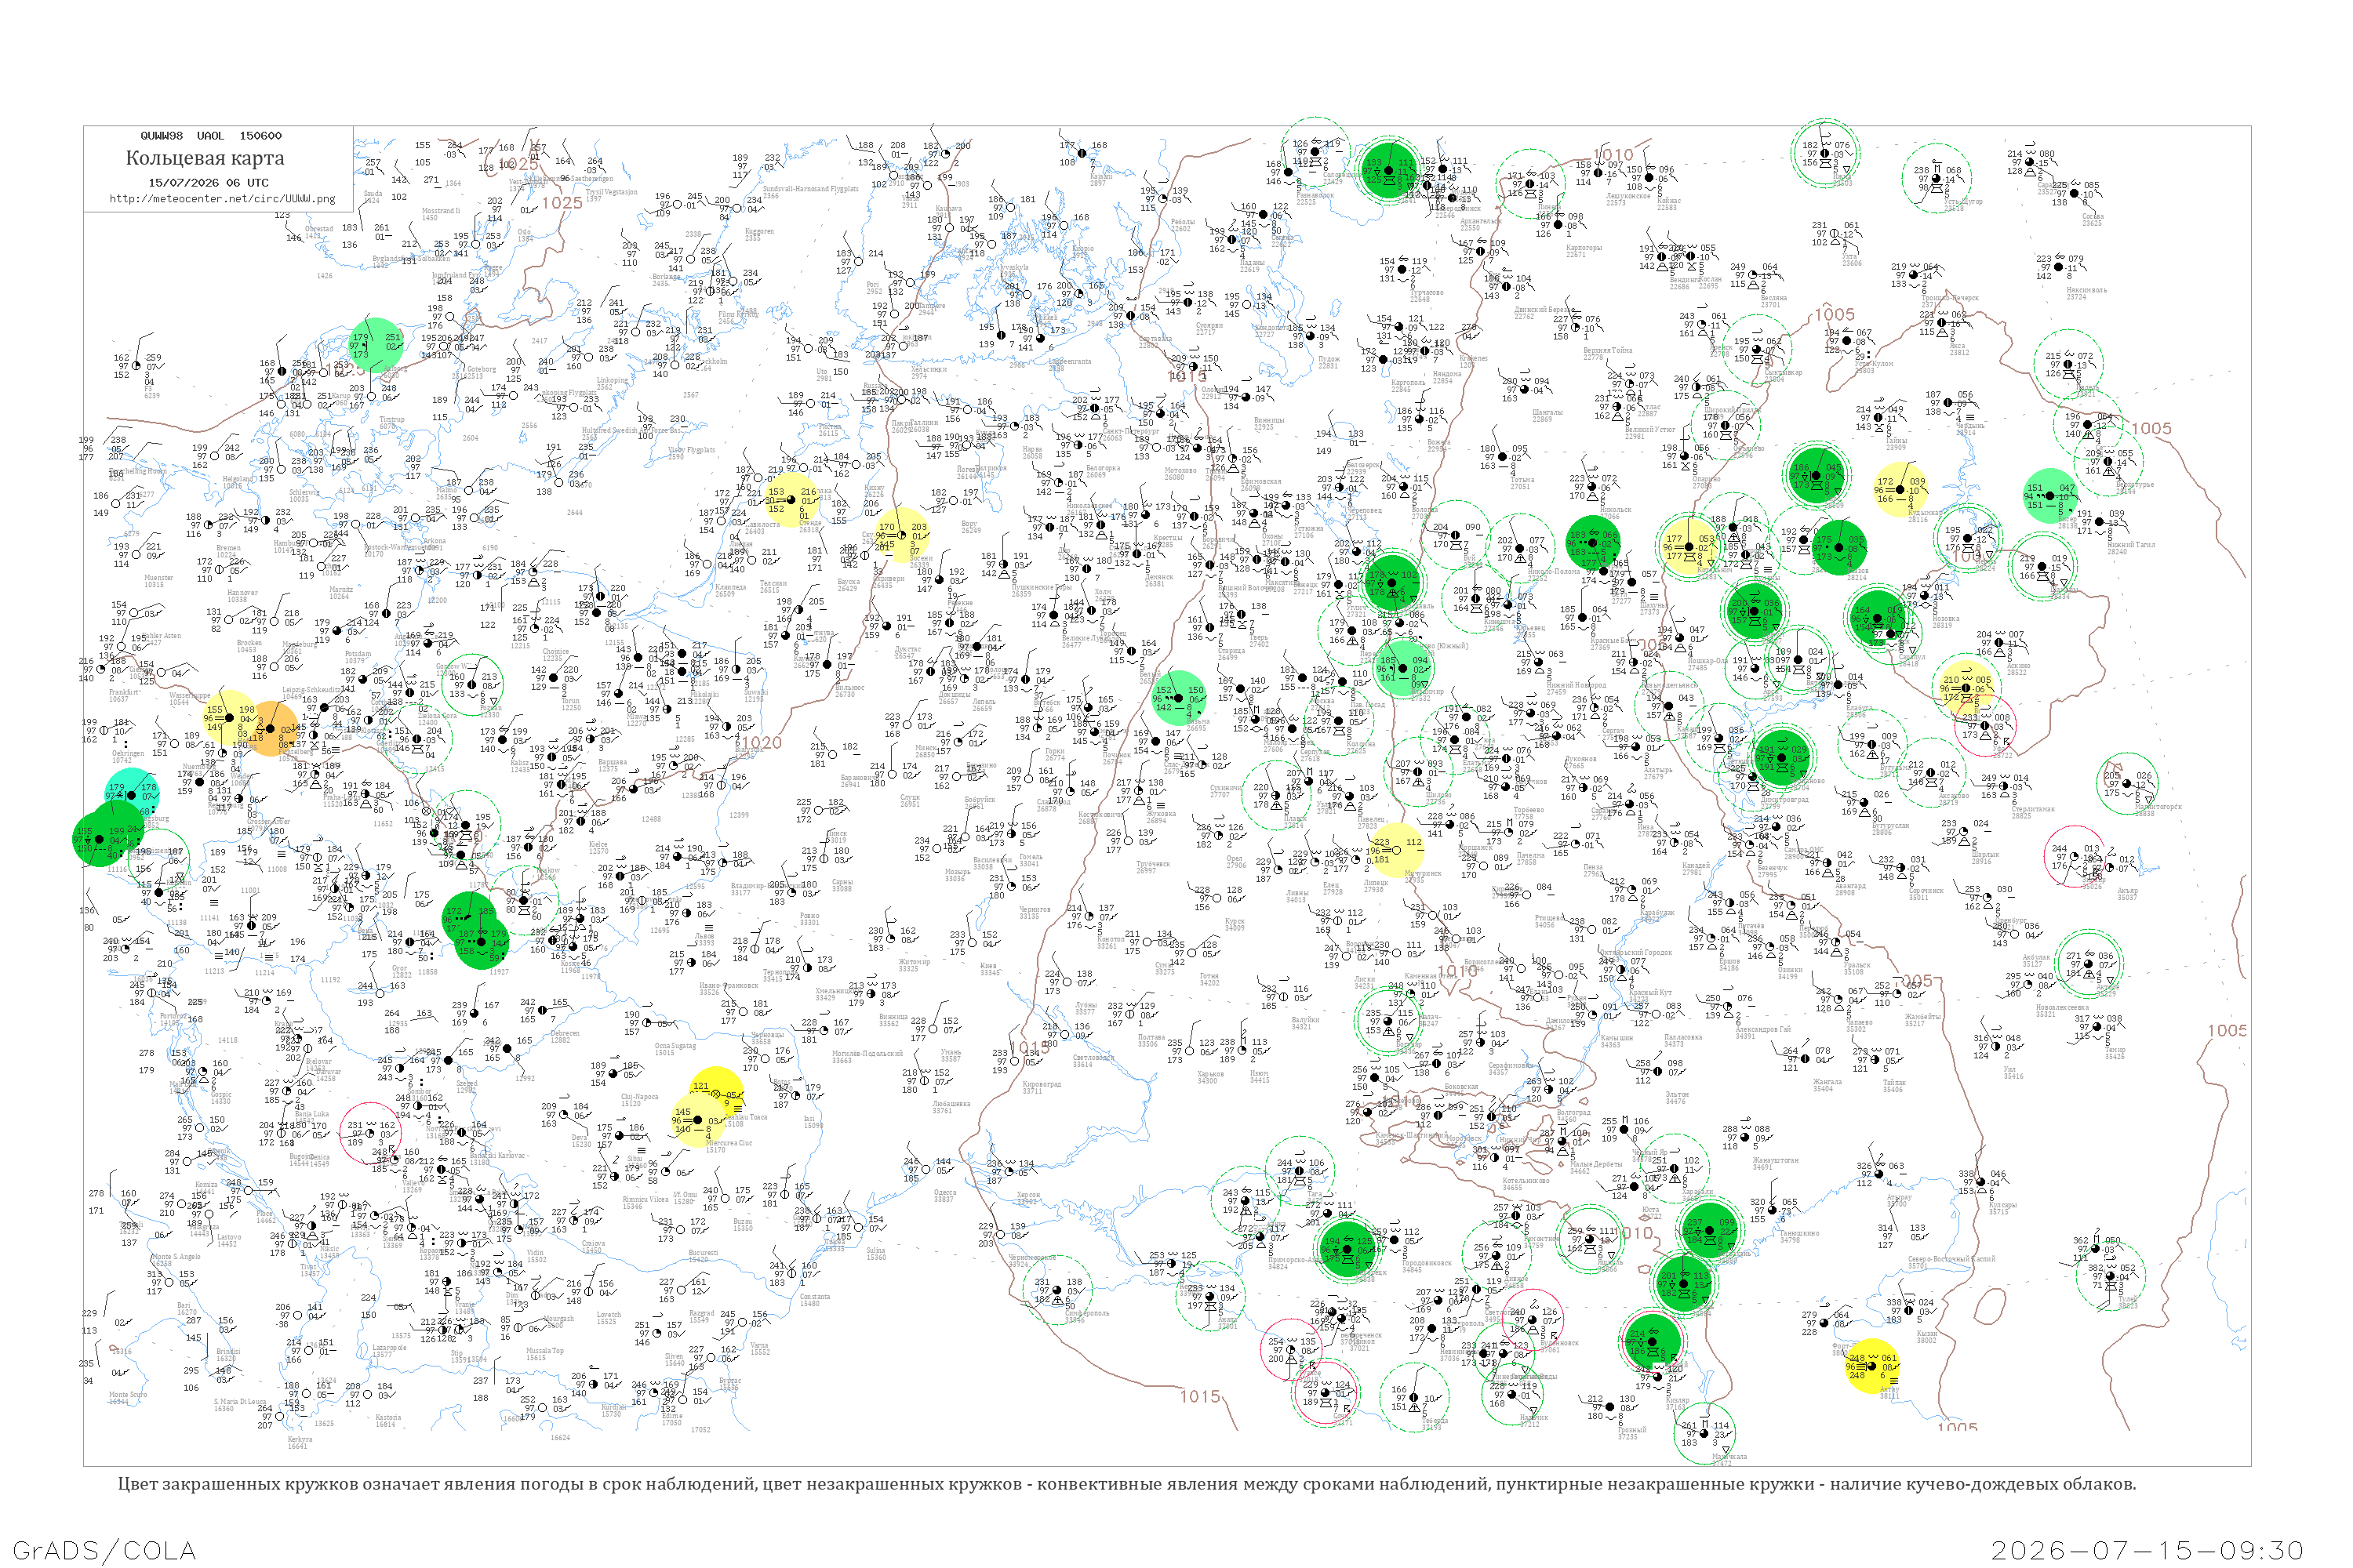
Task: Click the Кулсары station label
Action: [2003, 1205]
